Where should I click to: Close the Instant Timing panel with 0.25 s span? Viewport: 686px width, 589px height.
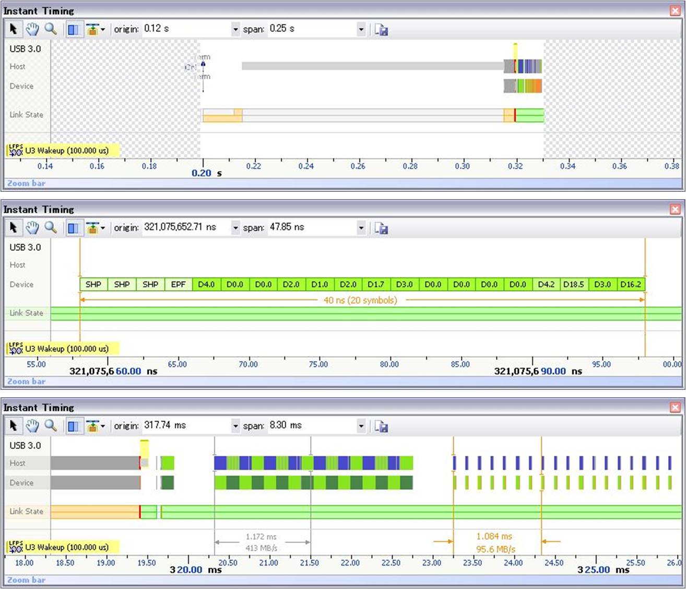pos(675,10)
